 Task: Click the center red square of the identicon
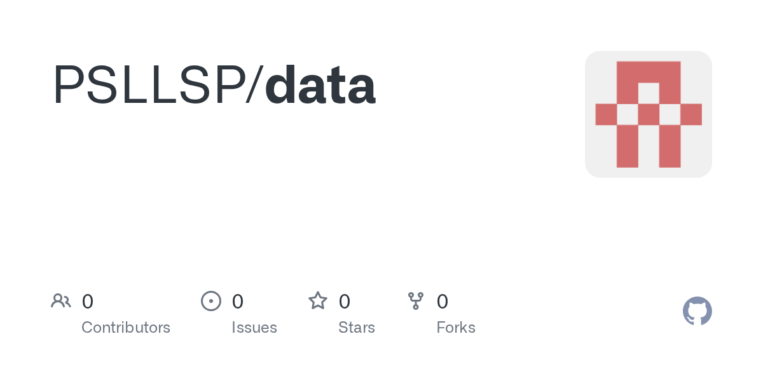pyautogui.click(x=649, y=114)
